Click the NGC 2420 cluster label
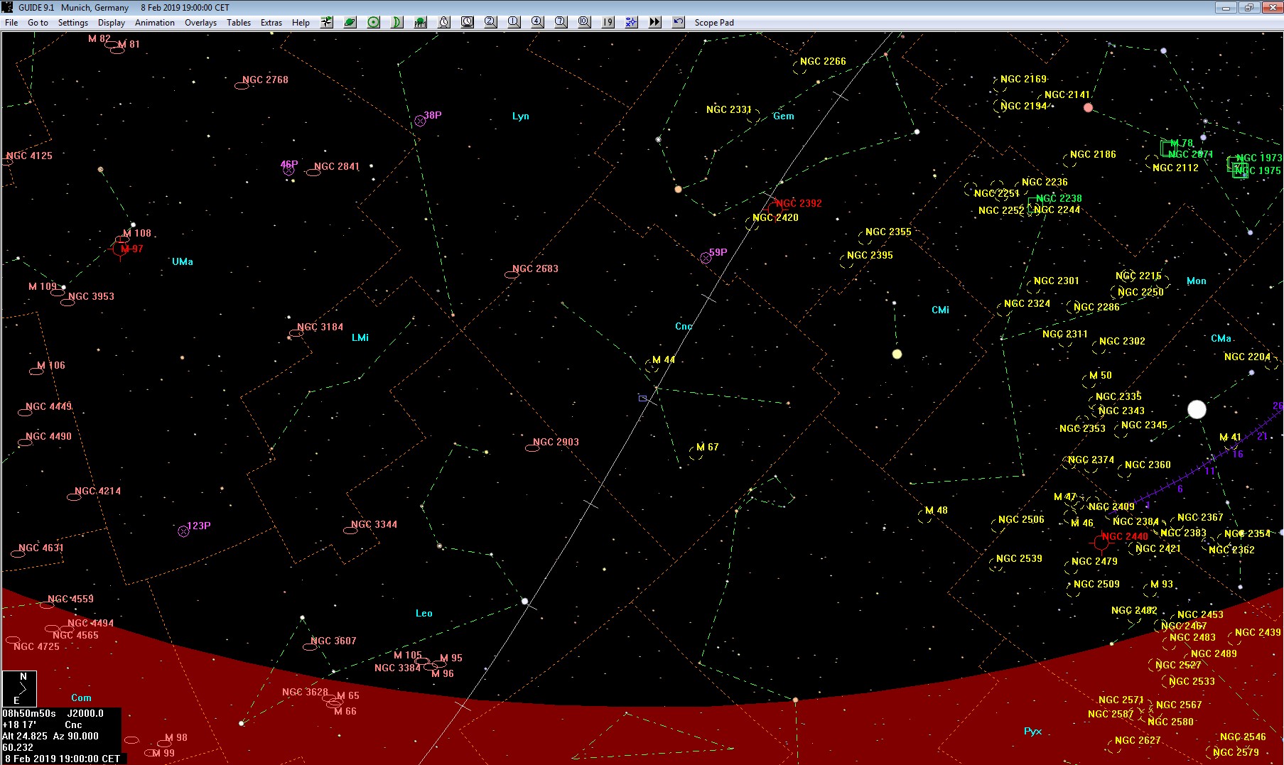1284x765 pixels. (776, 217)
